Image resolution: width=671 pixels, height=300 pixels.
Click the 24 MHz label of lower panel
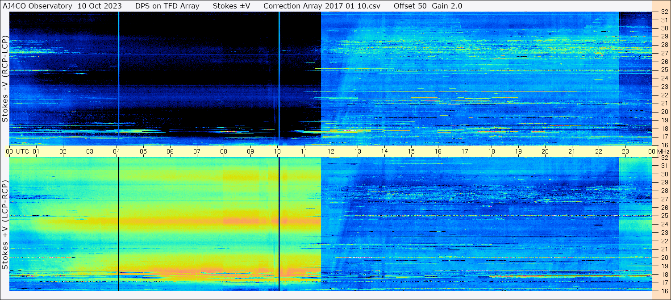pyautogui.click(x=664, y=224)
